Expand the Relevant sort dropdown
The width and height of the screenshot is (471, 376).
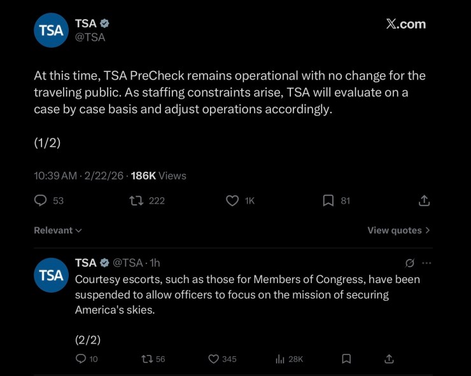coord(58,230)
